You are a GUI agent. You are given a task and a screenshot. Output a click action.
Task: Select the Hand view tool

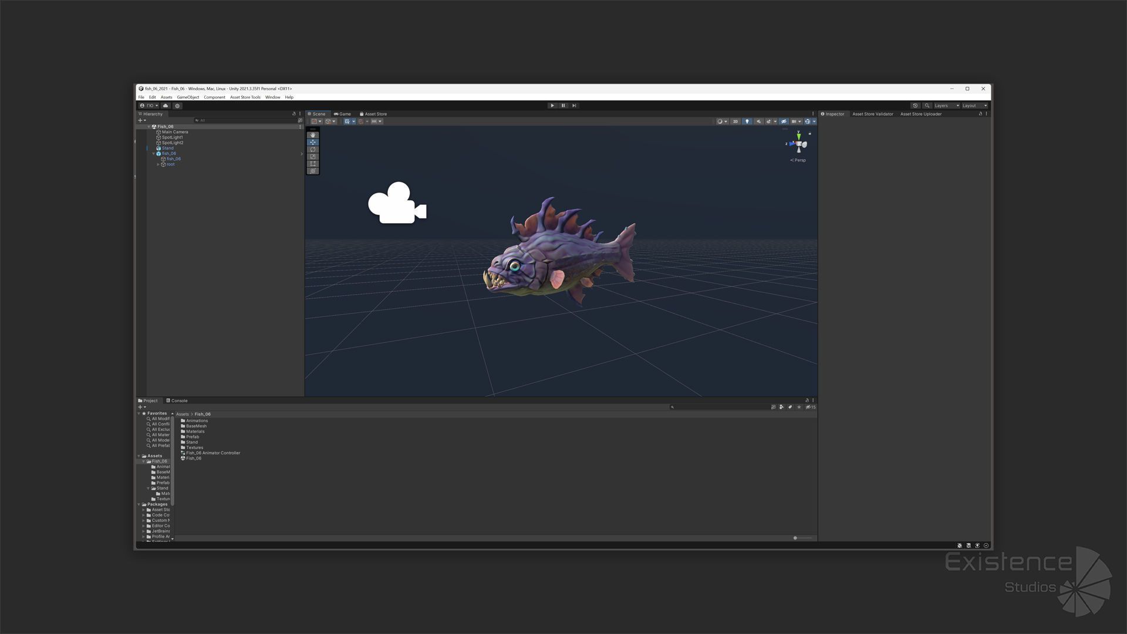click(x=313, y=135)
